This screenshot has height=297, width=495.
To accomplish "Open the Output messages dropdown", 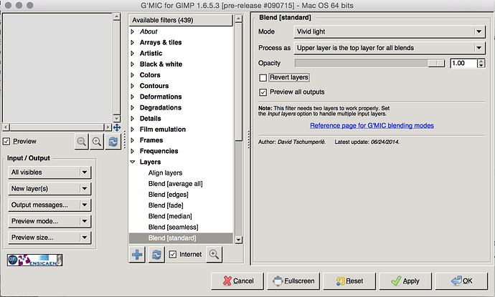I will (x=49, y=205).
